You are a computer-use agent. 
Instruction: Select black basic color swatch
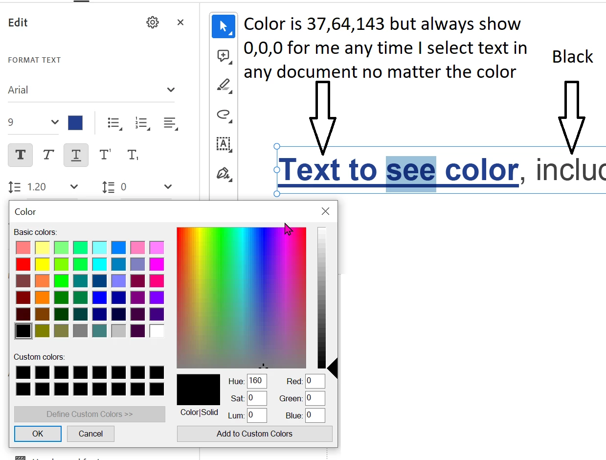coord(23,331)
